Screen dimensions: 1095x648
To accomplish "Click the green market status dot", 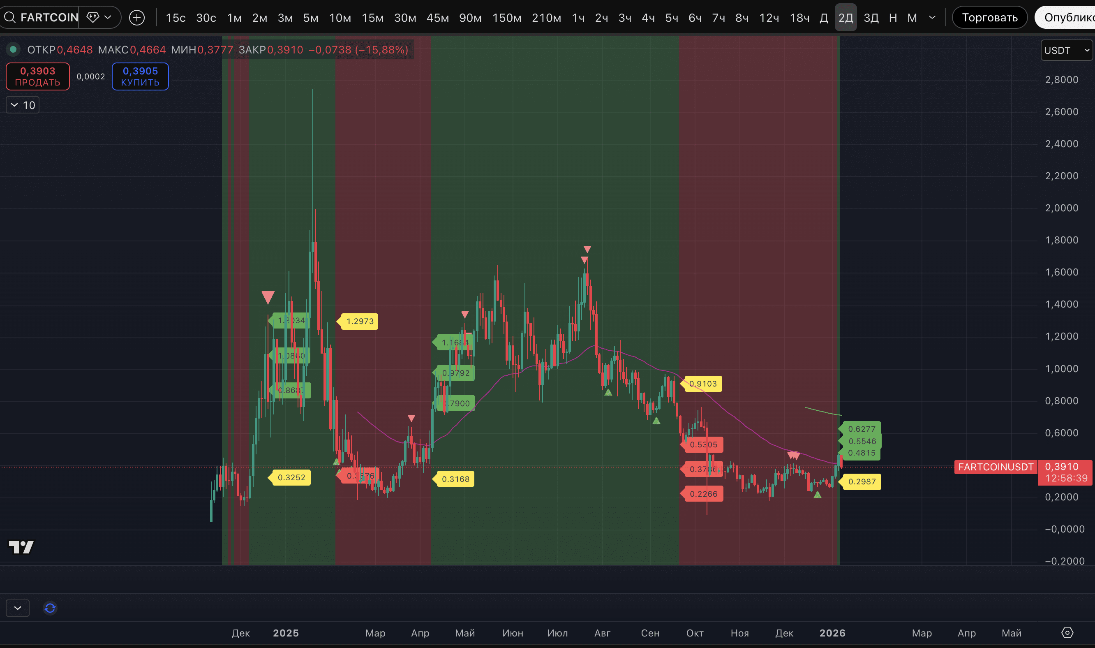I will [x=13, y=50].
